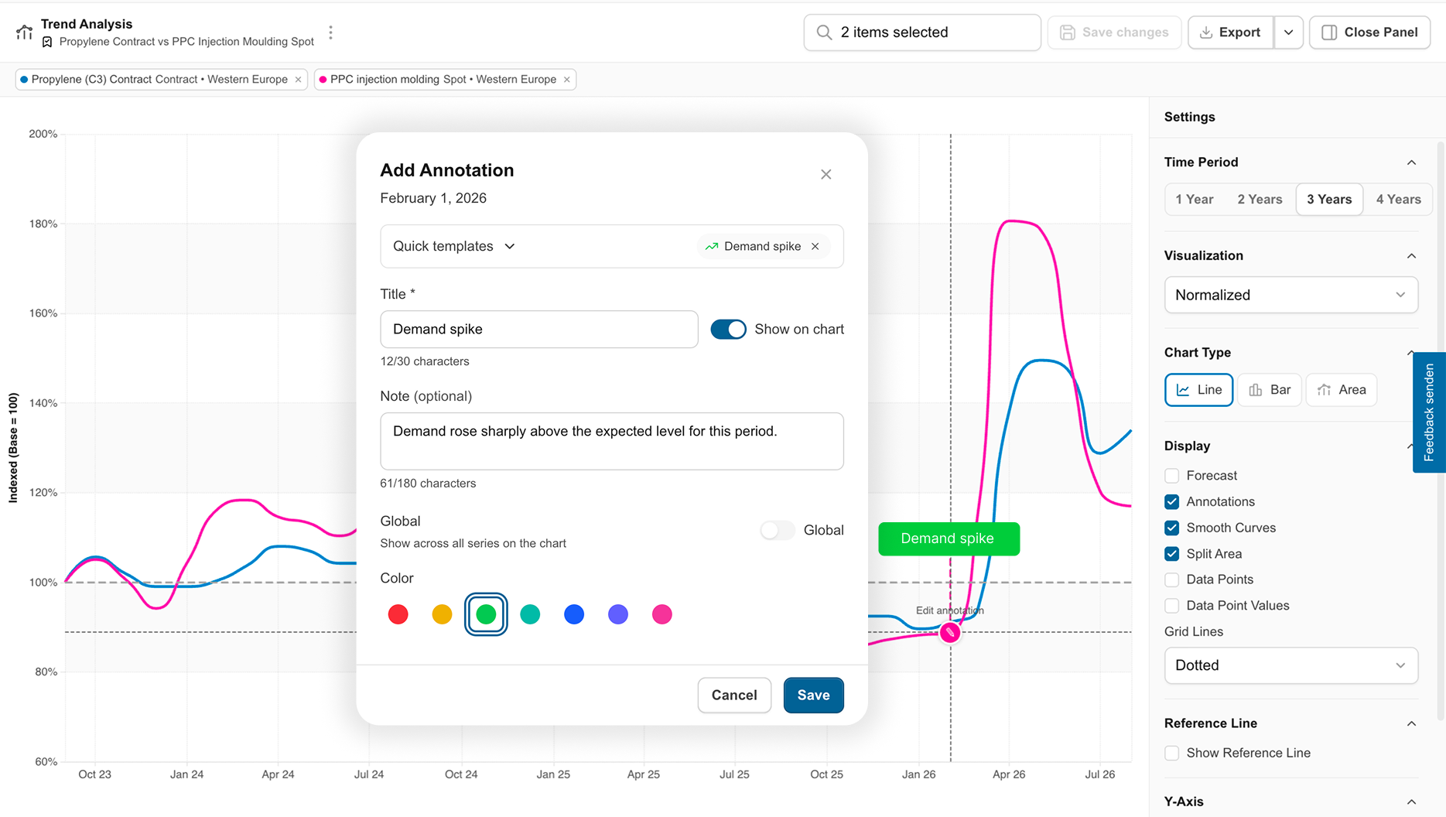Select the 1 Year time period

point(1195,200)
